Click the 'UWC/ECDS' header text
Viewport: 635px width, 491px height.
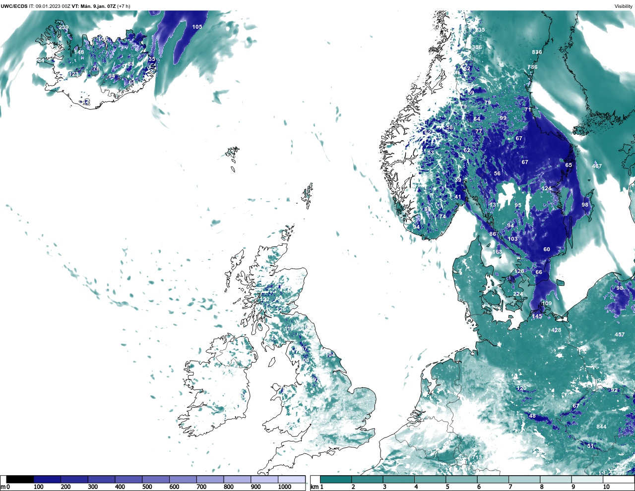14,6
